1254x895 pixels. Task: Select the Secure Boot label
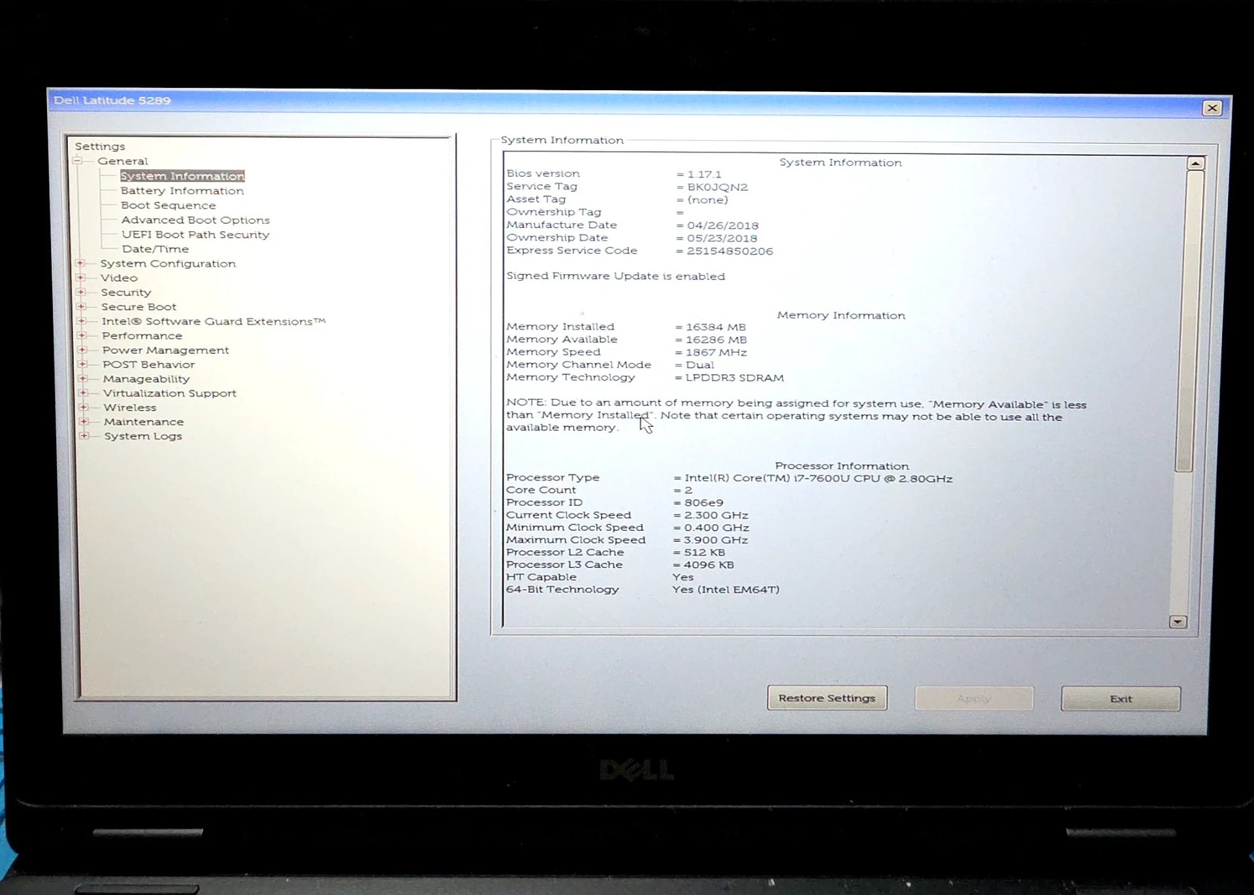138,307
